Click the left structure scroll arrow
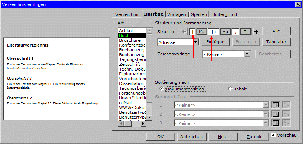 point(185,32)
